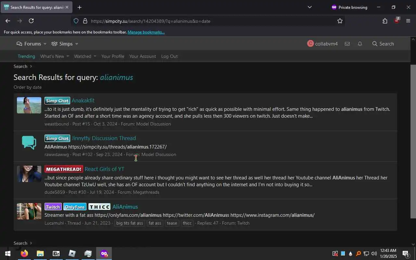Open the Forums navigation link
This screenshot has height=260, width=416.
tap(29, 44)
